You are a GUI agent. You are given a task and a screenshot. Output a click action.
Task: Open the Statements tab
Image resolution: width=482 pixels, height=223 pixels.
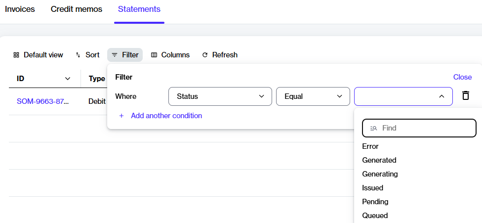pos(139,9)
